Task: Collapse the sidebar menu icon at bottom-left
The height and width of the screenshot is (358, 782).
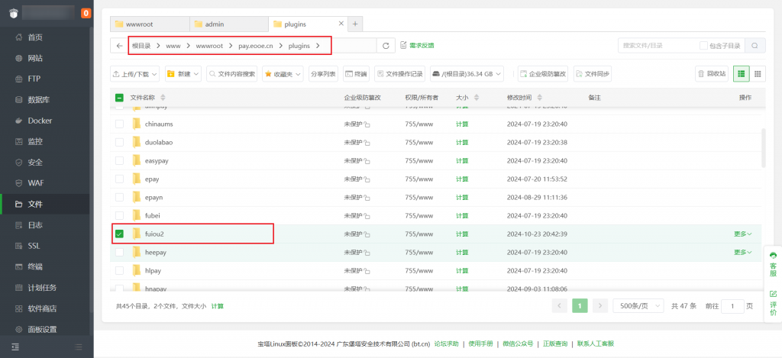Action: 15,347
